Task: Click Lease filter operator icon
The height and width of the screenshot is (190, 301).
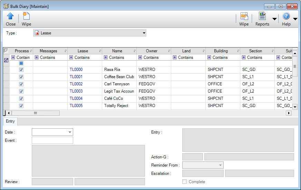Action: pyautogui.click(x=71, y=57)
